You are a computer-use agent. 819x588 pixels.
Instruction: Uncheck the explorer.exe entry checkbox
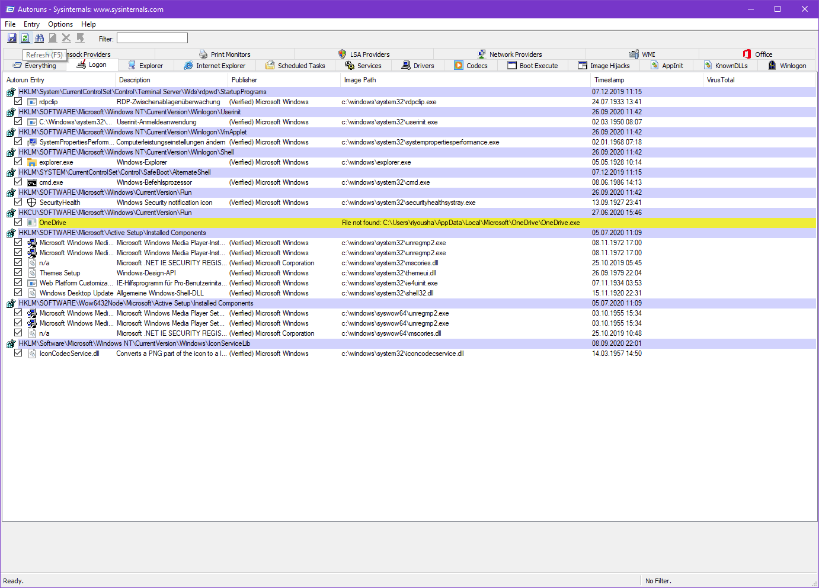pos(18,162)
